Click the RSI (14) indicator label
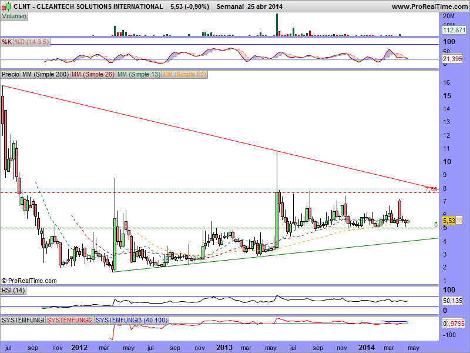The height and width of the screenshot is (353, 470). (13, 290)
